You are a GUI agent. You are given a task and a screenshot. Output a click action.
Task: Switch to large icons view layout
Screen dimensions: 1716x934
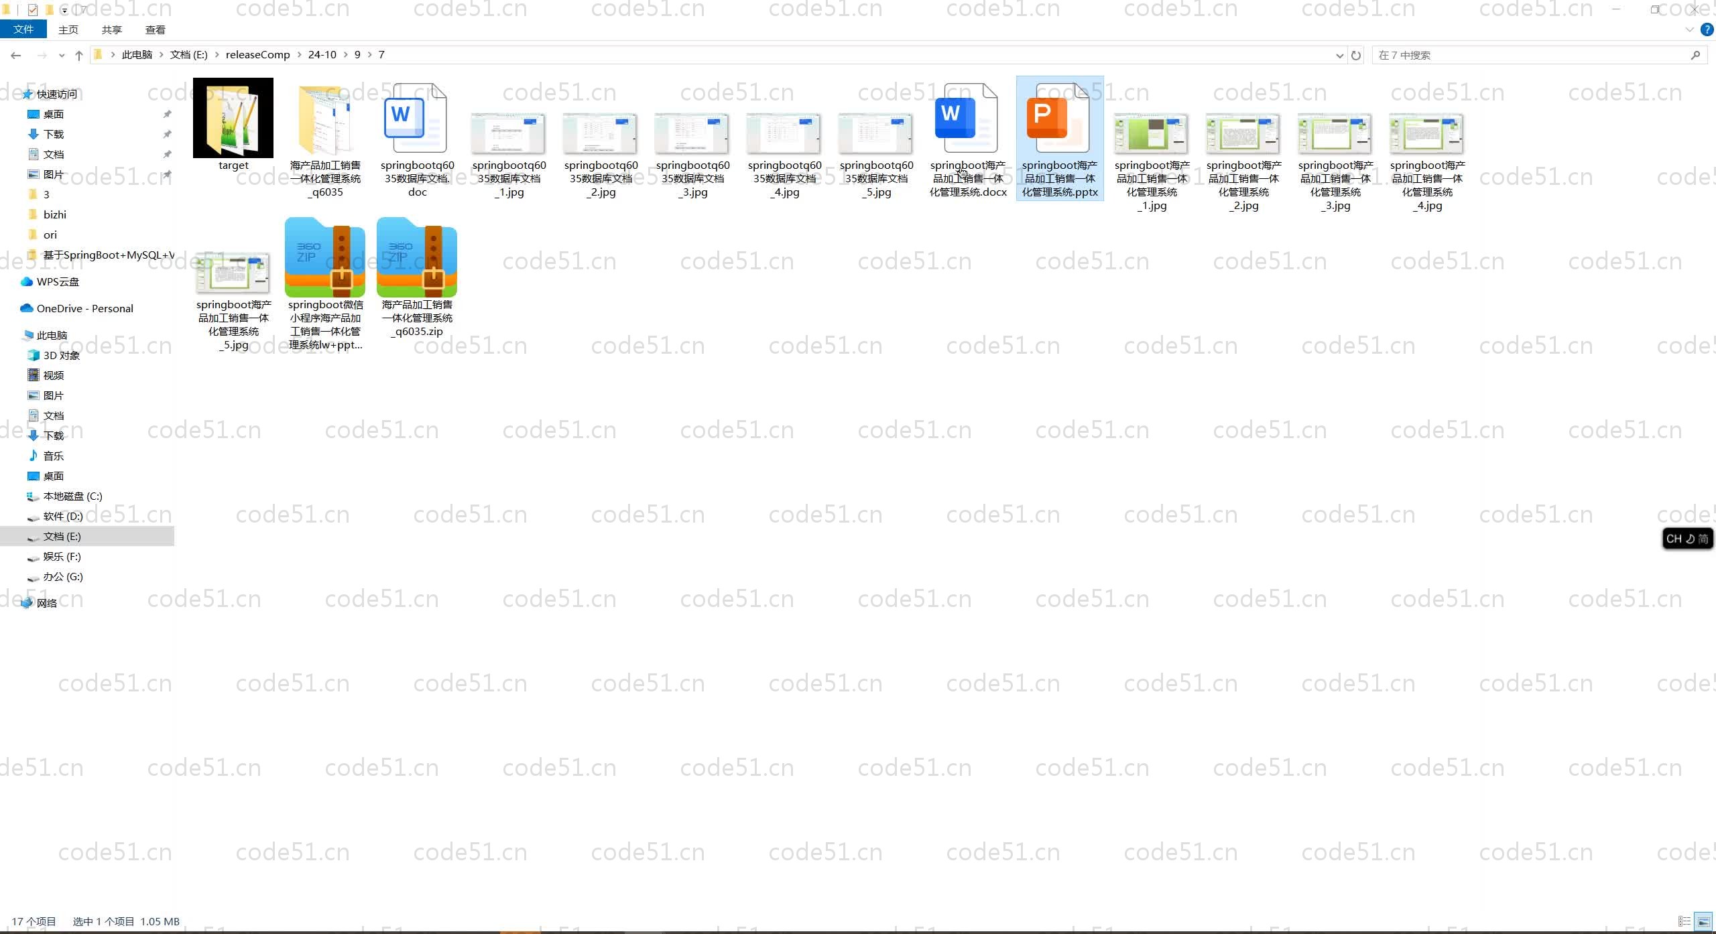point(1703,921)
